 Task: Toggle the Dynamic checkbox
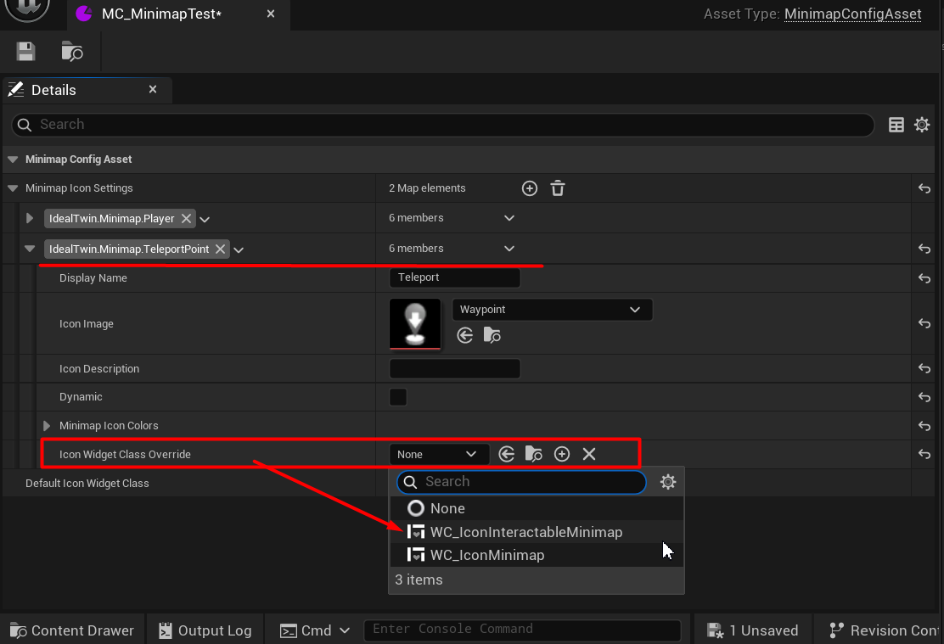click(x=397, y=397)
